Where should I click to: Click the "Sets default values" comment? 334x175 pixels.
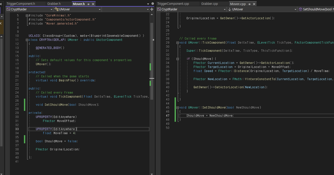click(84, 60)
